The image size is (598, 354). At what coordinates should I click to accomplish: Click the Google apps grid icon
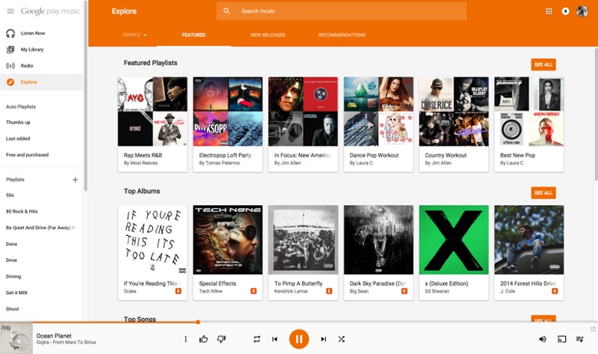(x=549, y=11)
